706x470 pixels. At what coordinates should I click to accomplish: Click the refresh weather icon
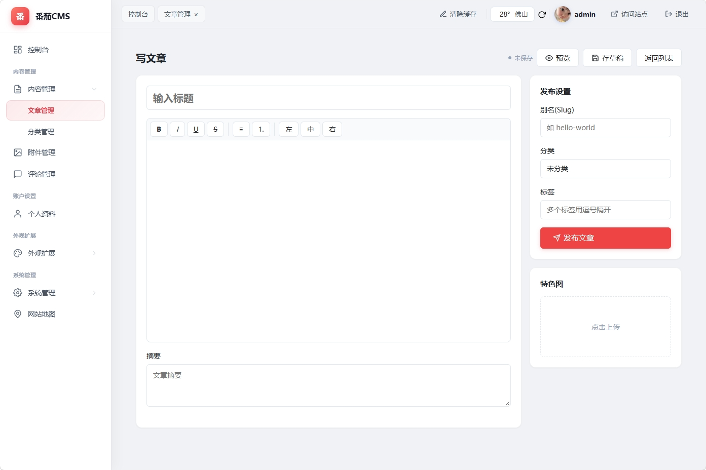point(542,14)
